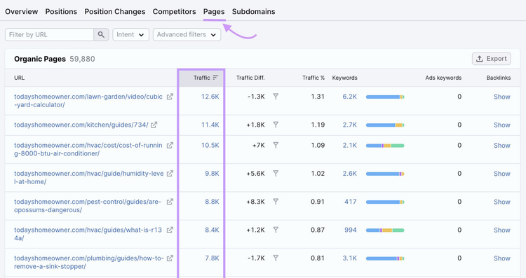This screenshot has width=526, height=278.
Task: Click the 6.2K keywords value
Action: [x=349, y=97]
